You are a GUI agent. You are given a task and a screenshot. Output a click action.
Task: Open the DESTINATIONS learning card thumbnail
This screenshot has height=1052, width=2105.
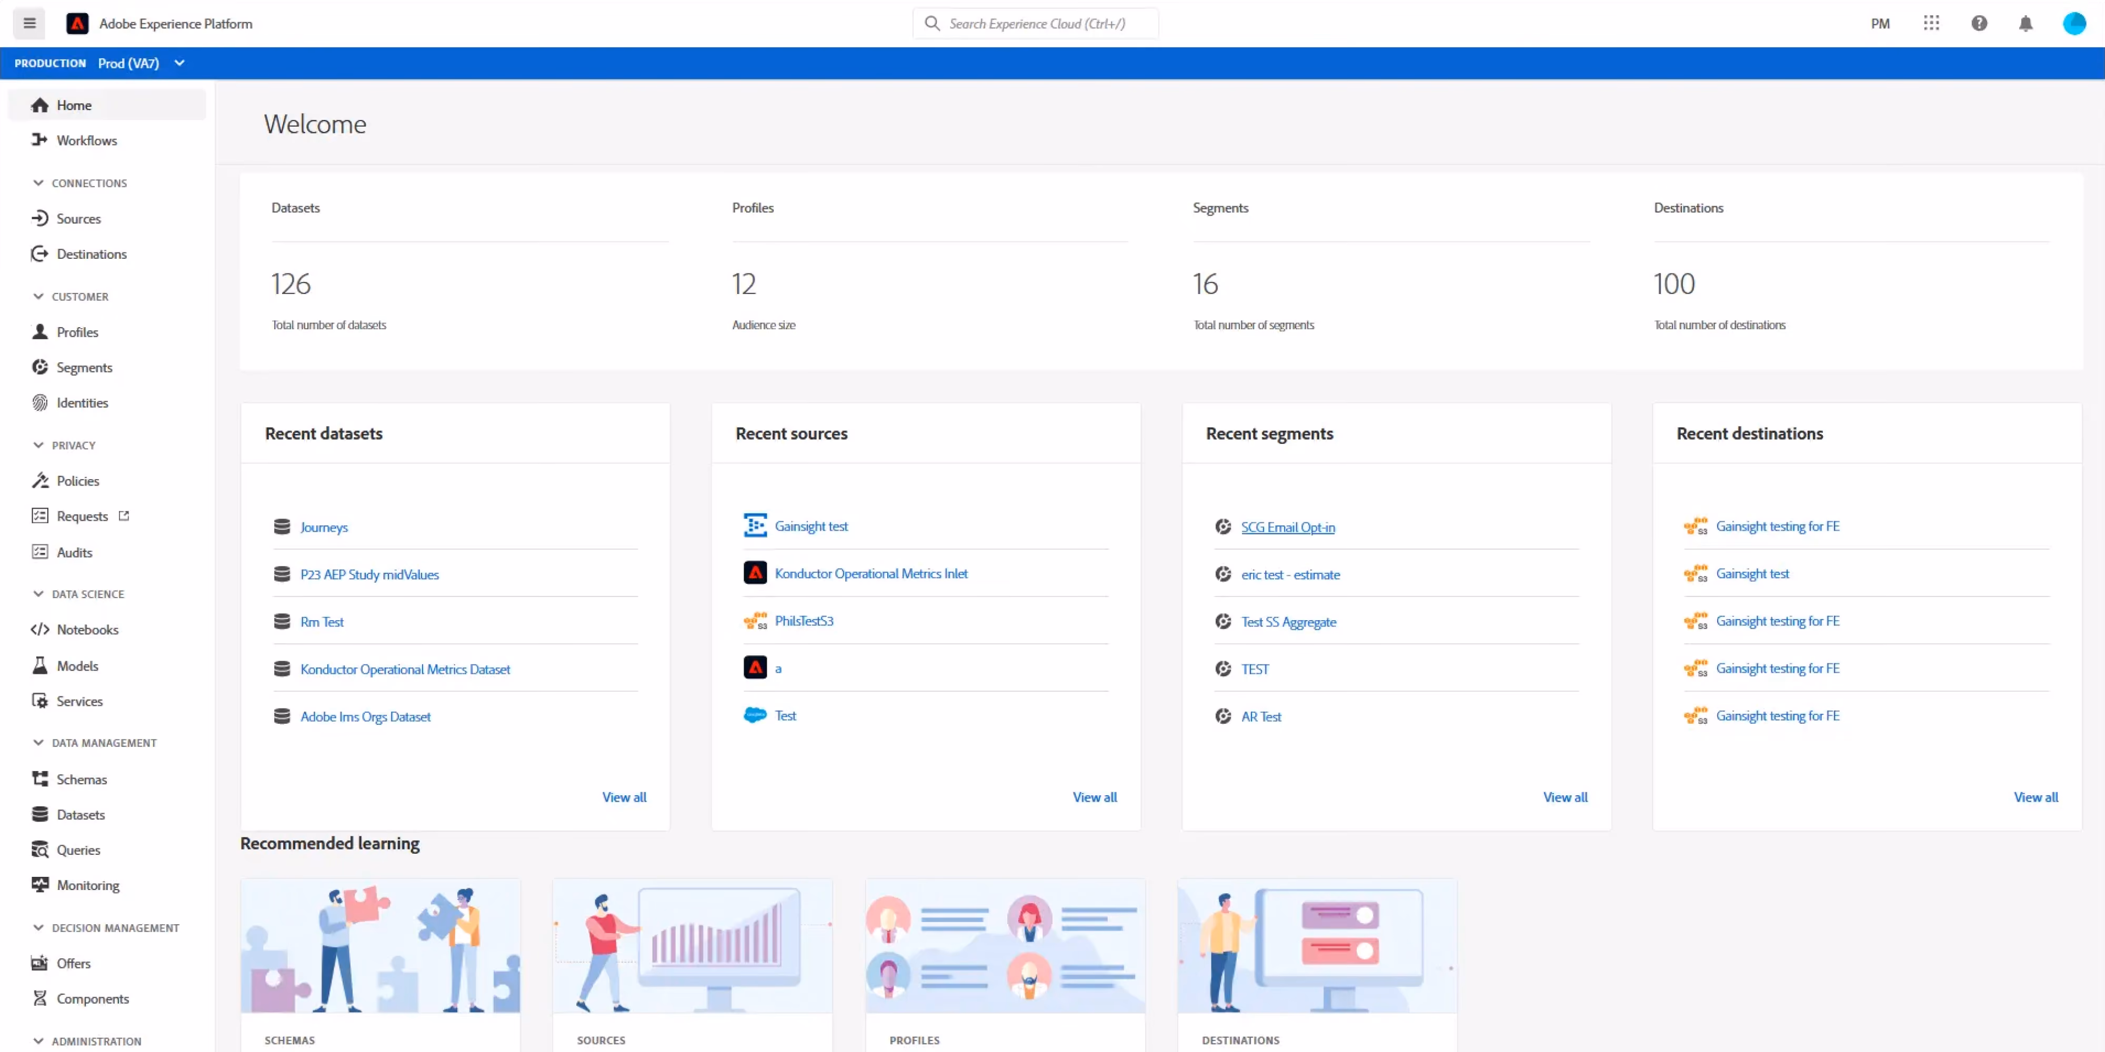(x=1317, y=946)
